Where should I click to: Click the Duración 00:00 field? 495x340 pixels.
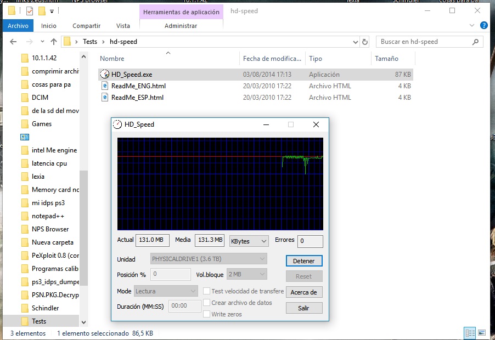point(185,306)
